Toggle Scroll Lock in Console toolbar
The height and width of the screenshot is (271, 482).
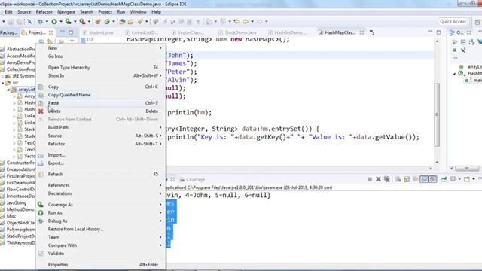pyautogui.click(x=407, y=179)
